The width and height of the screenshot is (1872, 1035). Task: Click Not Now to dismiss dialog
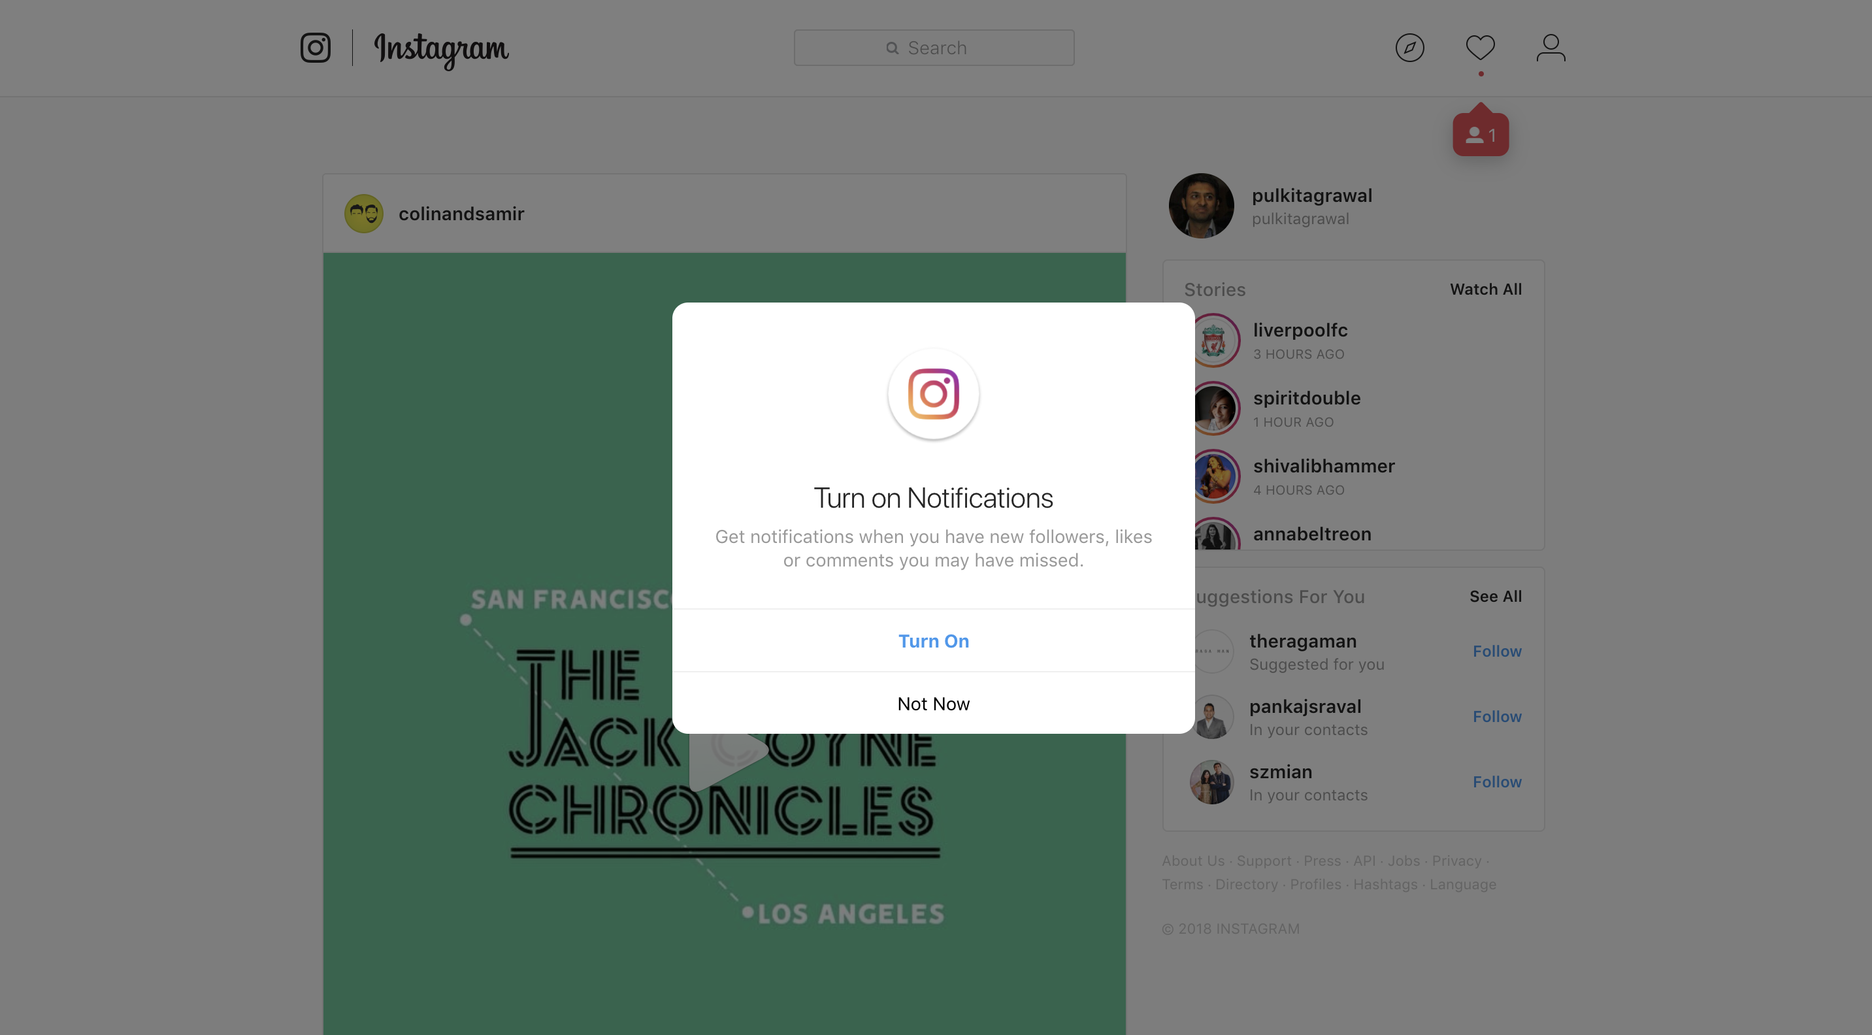pyautogui.click(x=934, y=702)
